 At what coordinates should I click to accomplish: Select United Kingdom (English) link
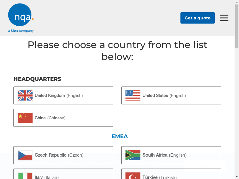(59, 96)
